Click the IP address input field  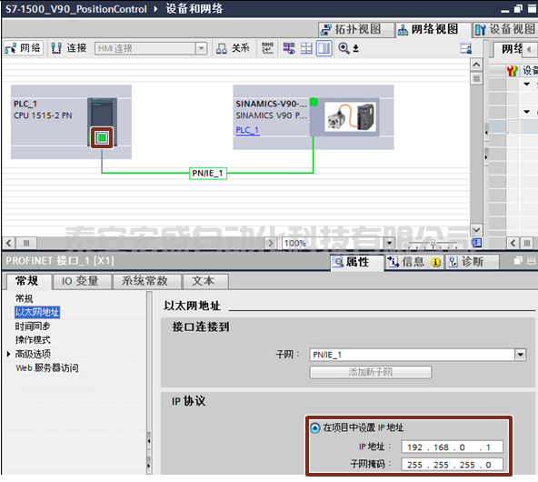[x=452, y=447]
